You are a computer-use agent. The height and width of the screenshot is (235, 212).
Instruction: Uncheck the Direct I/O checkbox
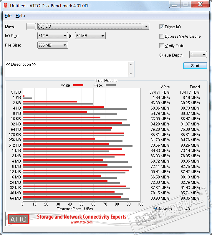click(x=162, y=27)
